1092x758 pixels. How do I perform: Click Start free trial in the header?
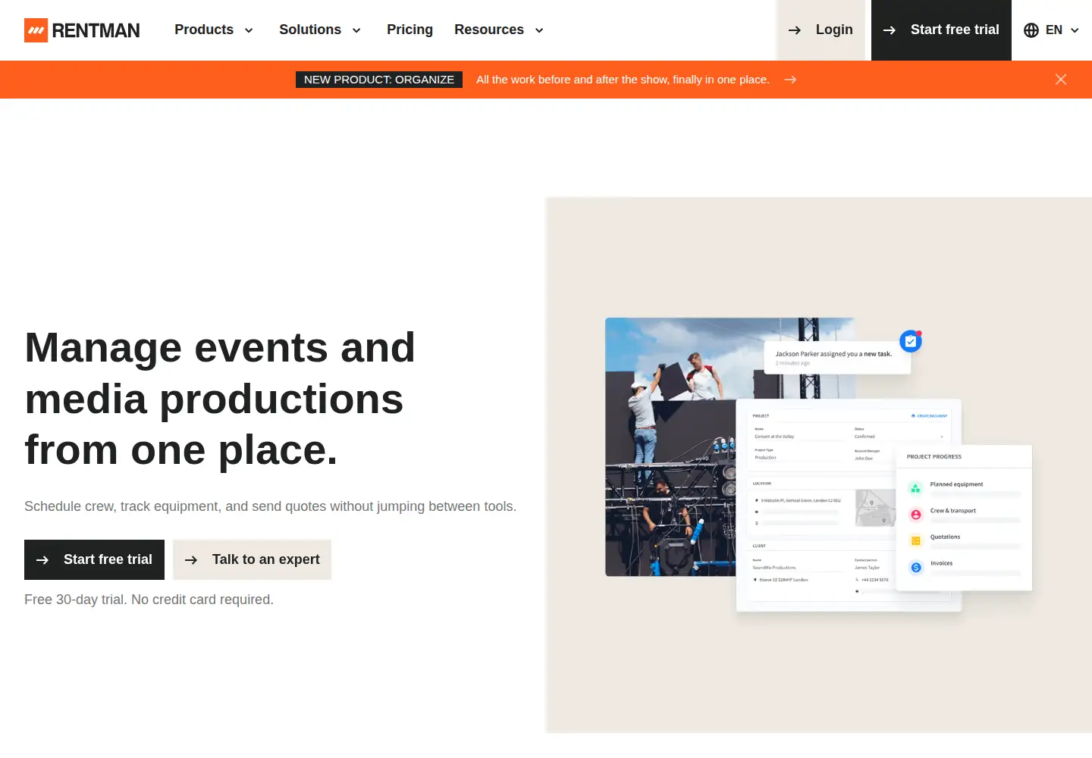point(941,30)
